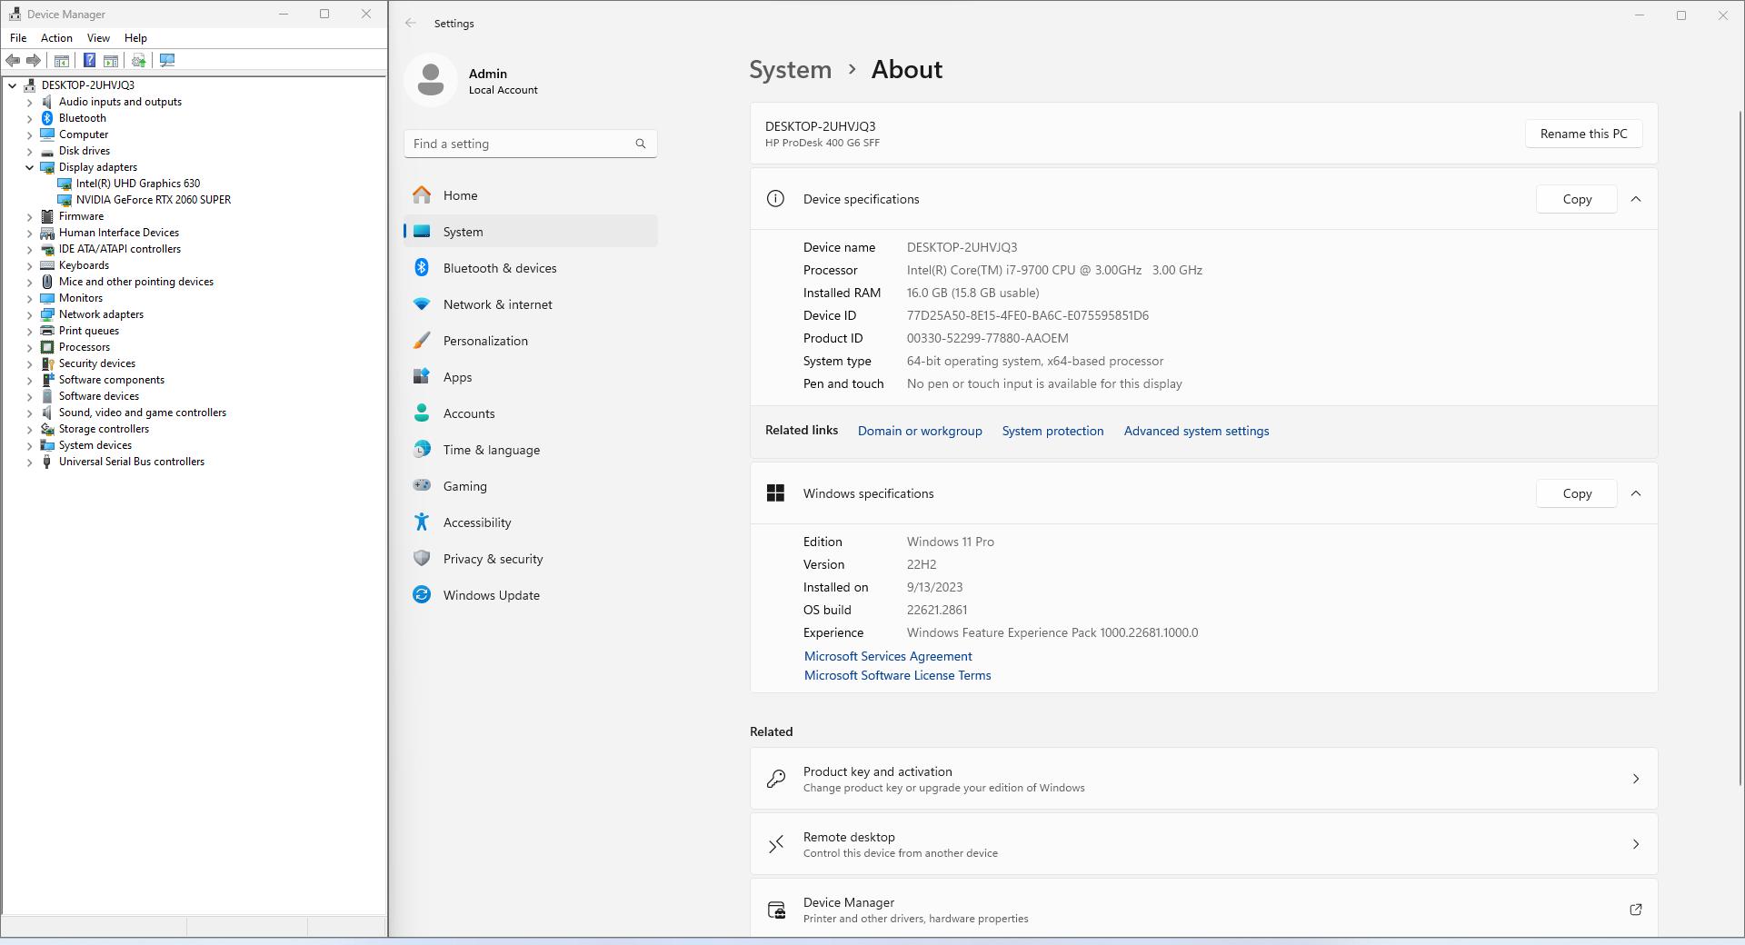Open Apps in the Settings sidebar
1745x945 pixels.
tap(531, 377)
